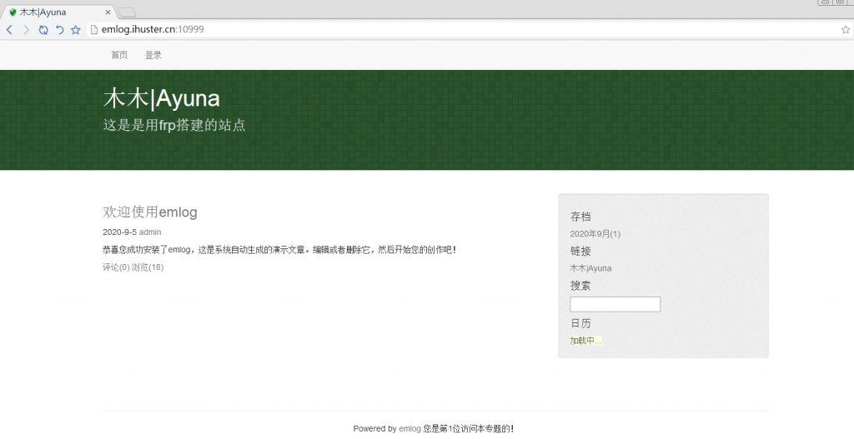Click the emlog link in footer

(409, 429)
